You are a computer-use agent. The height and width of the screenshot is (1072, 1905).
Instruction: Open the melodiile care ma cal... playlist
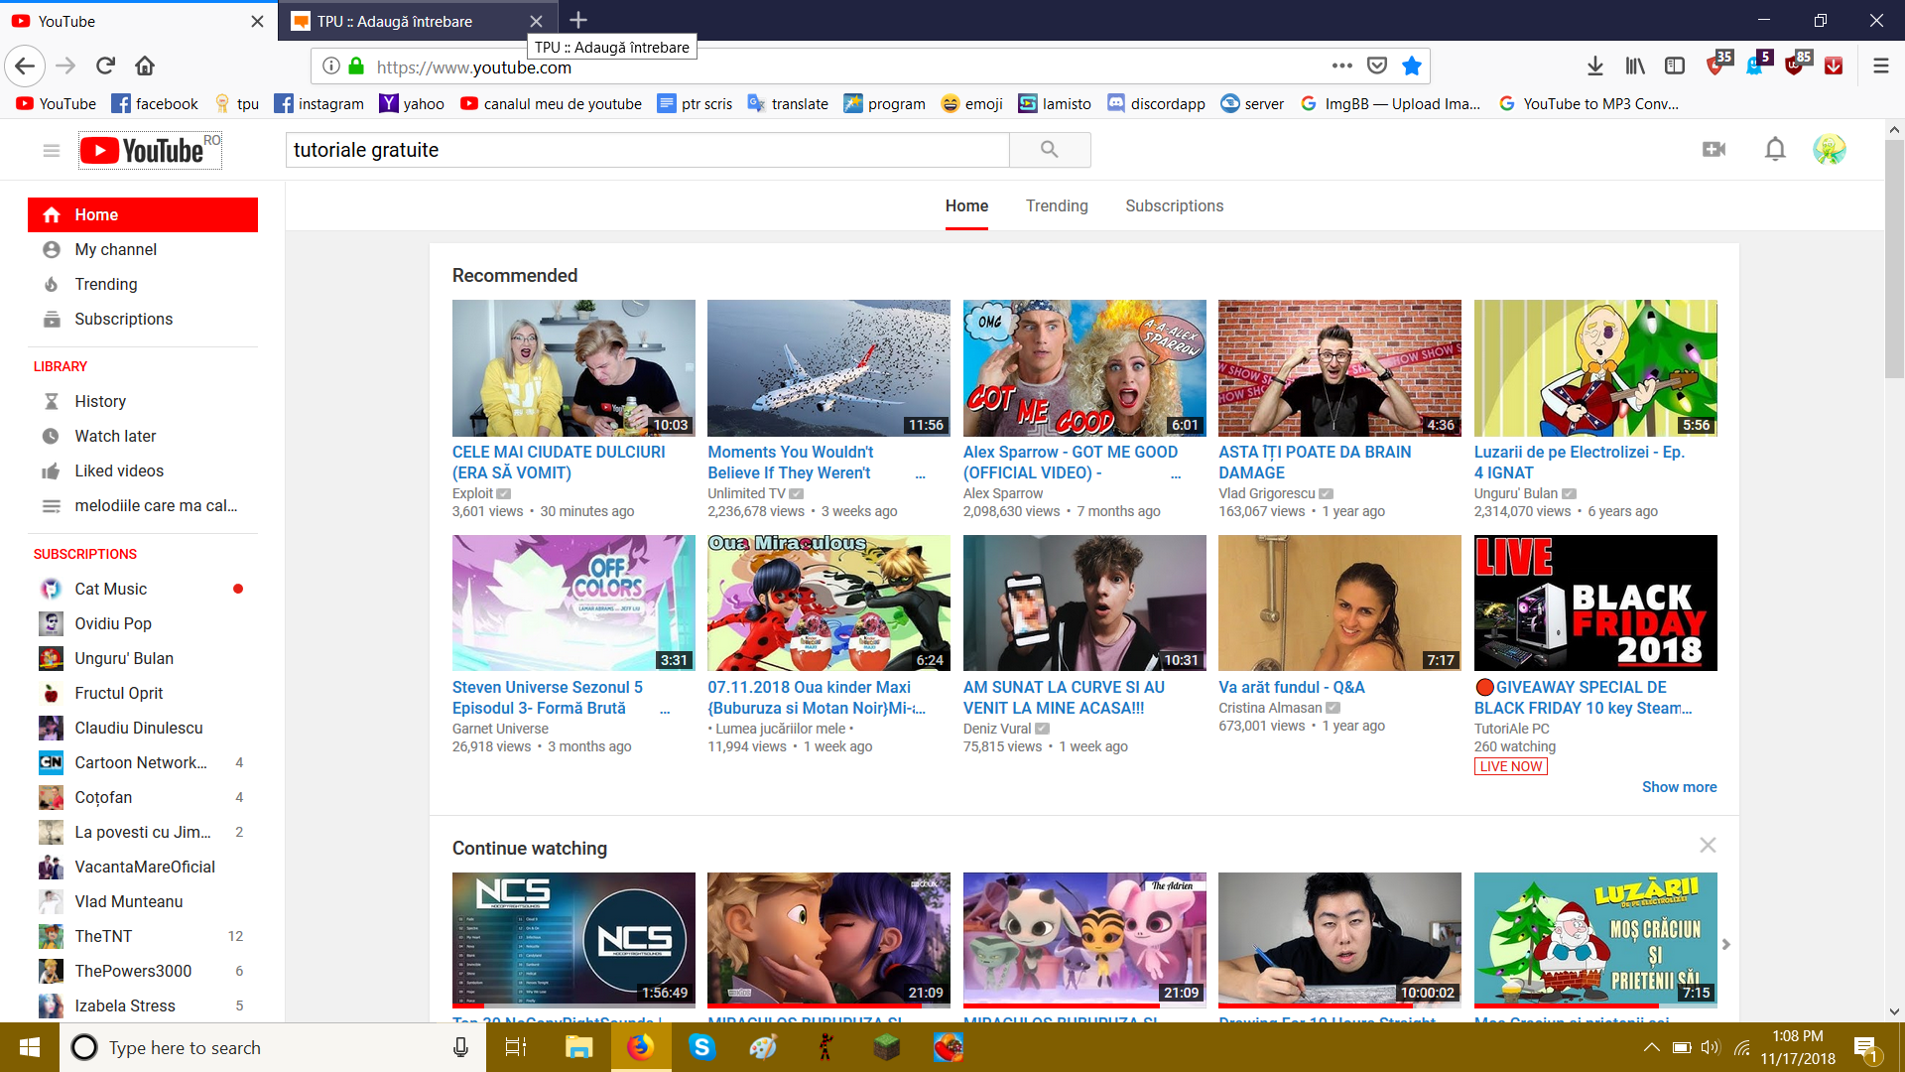pyautogui.click(x=143, y=505)
